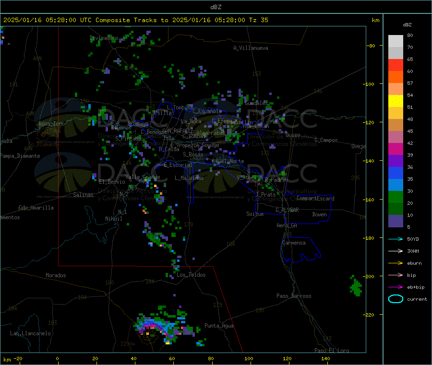Screen dimensions: 432x365
Task: Select the bright yellow 51-54 dBZ swatch
Action: pyautogui.click(x=396, y=101)
